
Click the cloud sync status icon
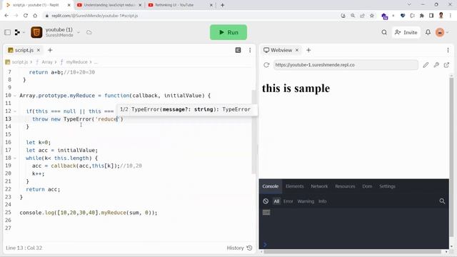pyautogui.click(x=89, y=32)
